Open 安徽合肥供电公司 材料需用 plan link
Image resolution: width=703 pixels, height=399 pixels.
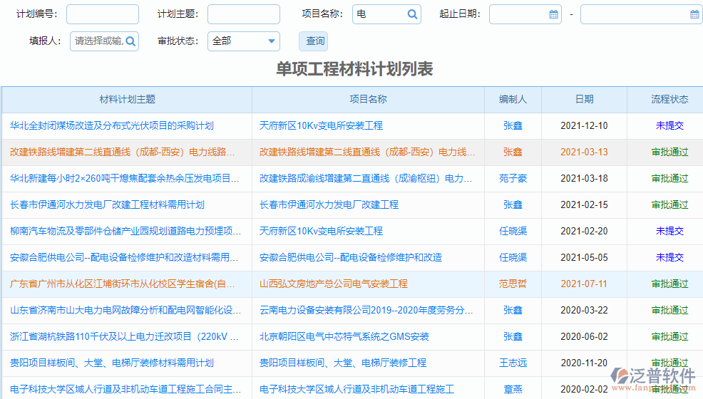[124, 258]
